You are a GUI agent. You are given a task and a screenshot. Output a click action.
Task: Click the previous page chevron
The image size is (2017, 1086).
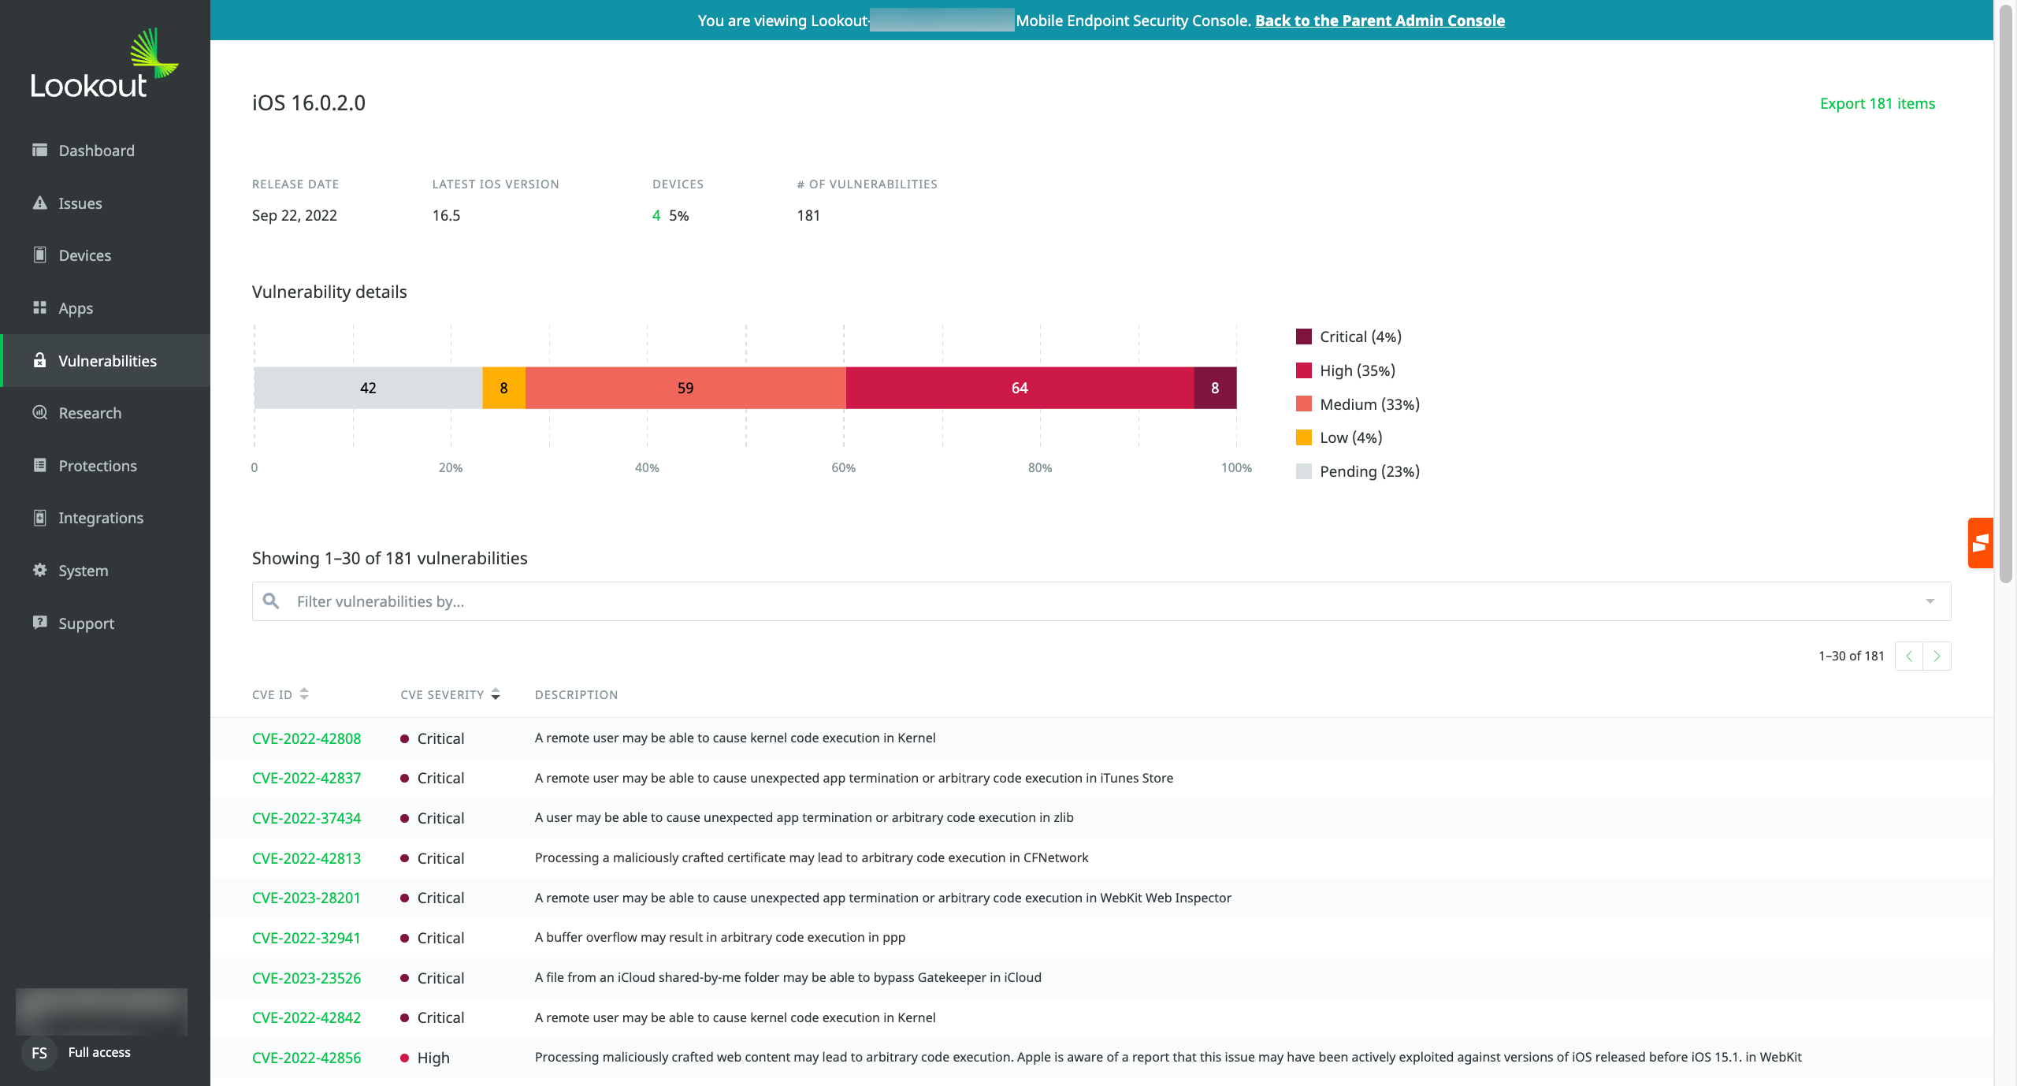1909,656
